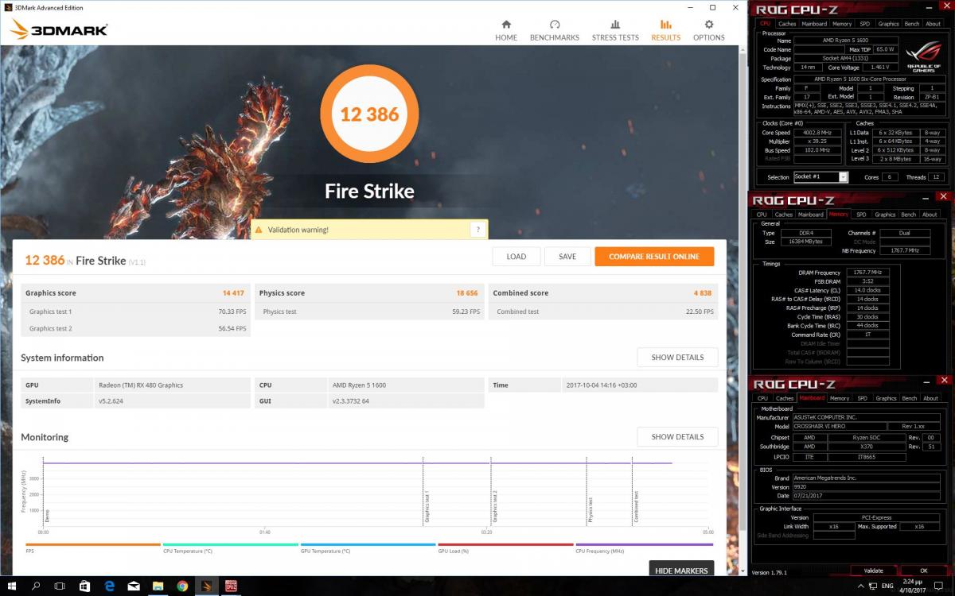Open the Action Center notification icon
Screen dimensions: 955x596
(939, 586)
